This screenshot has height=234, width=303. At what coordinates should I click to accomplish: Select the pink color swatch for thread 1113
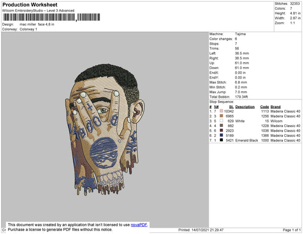coord(222,111)
